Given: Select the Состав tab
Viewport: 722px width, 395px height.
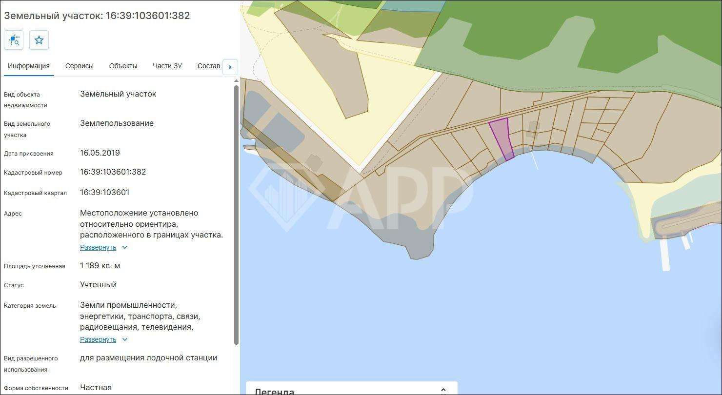Looking at the screenshot, I should click(209, 66).
